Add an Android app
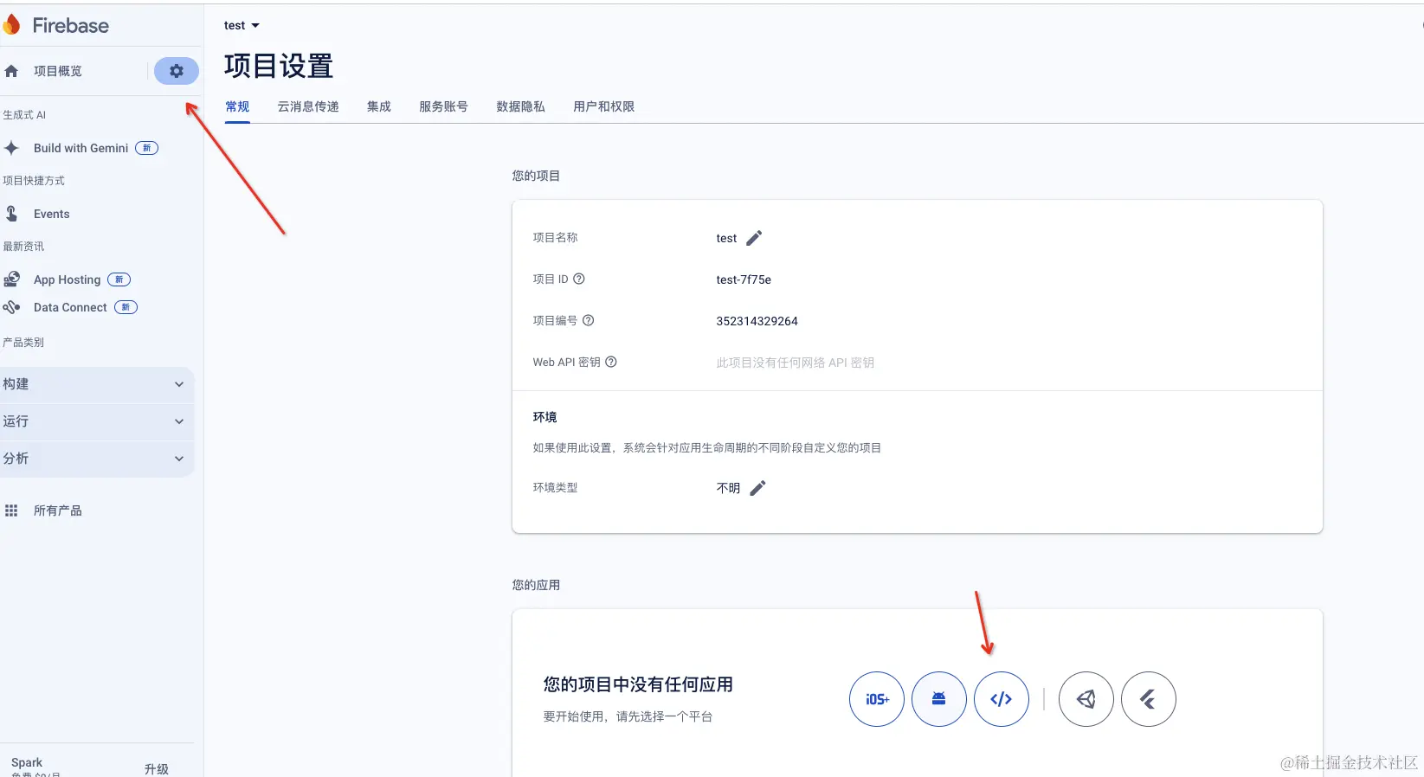Image resolution: width=1424 pixels, height=777 pixels. click(x=939, y=699)
